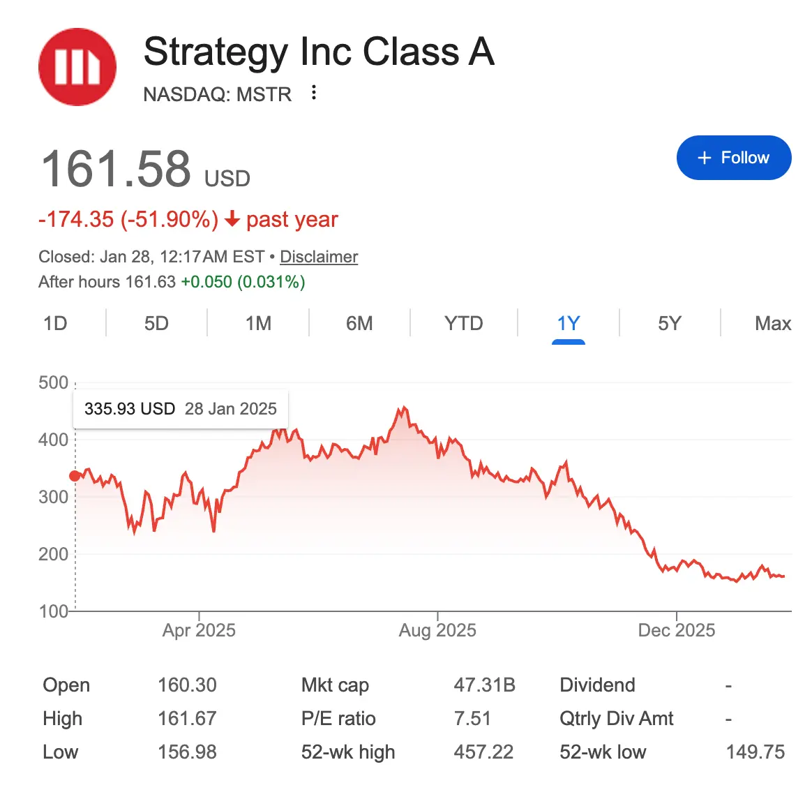
Task: Click the 161.58 current price
Action: pos(116,170)
